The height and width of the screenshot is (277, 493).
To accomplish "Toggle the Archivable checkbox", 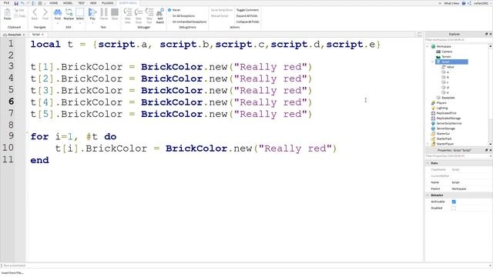I will pos(454,202).
